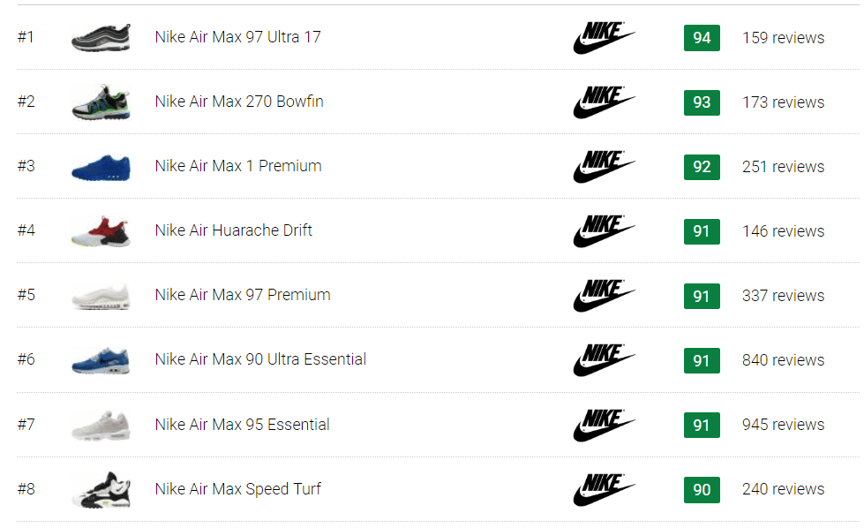Click the green 94 score badge

tap(702, 37)
